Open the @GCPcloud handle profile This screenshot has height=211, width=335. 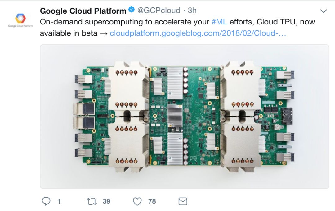159,11
